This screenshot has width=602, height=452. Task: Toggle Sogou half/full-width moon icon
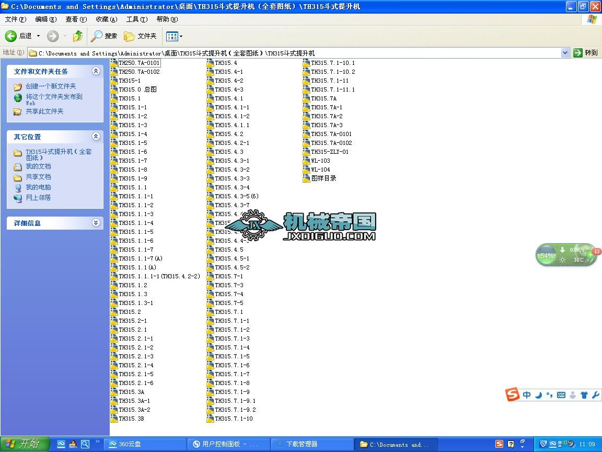(539, 395)
